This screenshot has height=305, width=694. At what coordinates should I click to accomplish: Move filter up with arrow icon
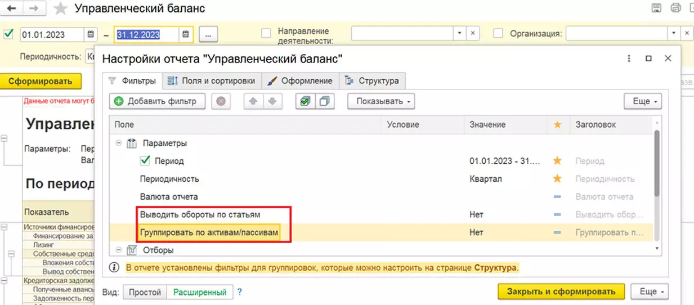click(x=253, y=101)
